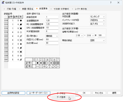Click the rebar shape symbol in D16 row
Viewport: 123px width, 103px height.
[x=21, y=28]
